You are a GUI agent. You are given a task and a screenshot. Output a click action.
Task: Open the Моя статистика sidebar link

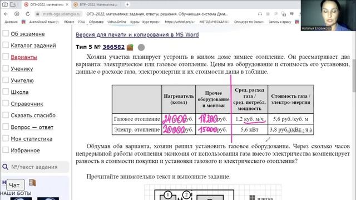pyautogui.click(x=32, y=139)
